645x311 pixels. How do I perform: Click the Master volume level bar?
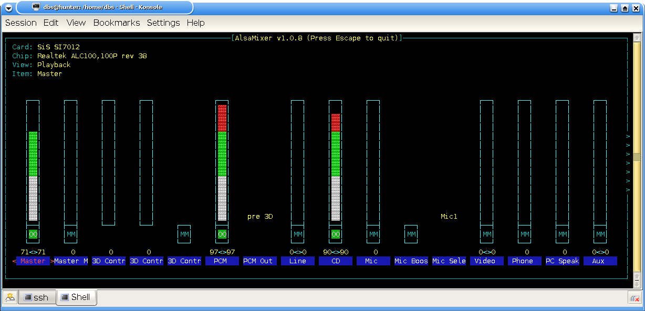pyautogui.click(x=33, y=176)
